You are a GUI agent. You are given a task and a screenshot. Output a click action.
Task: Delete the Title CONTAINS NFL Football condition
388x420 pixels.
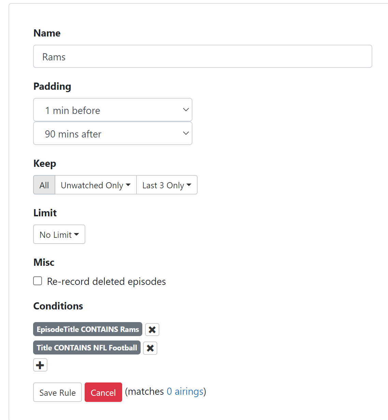(150, 348)
